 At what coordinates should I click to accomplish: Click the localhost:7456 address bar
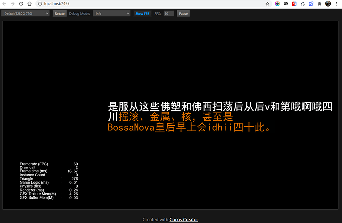(x=153, y=4)
